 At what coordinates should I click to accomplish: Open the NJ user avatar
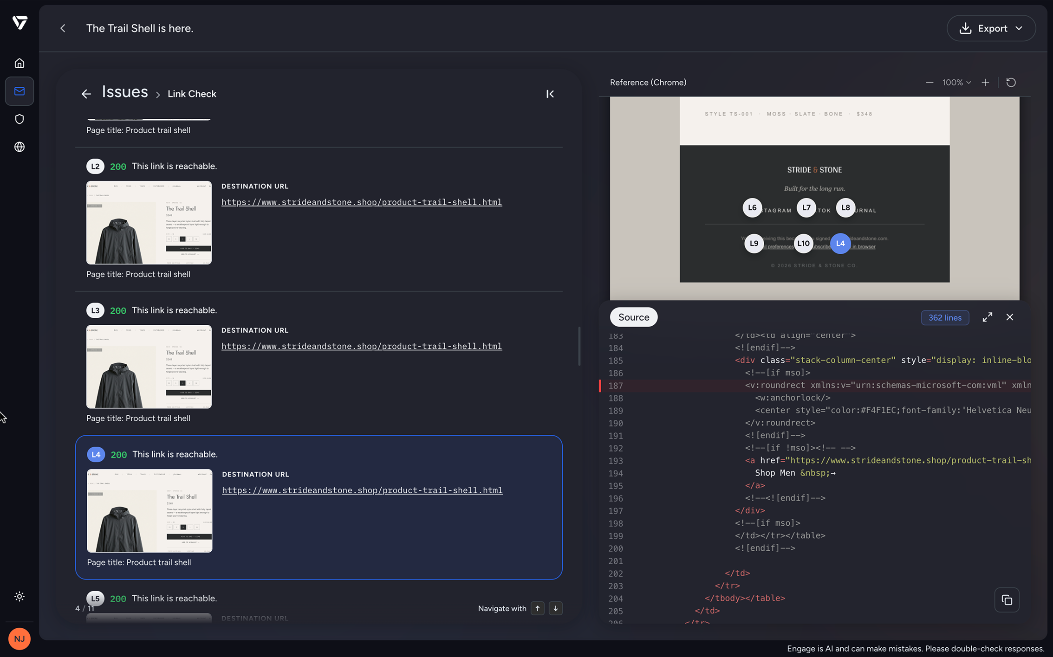19,639
